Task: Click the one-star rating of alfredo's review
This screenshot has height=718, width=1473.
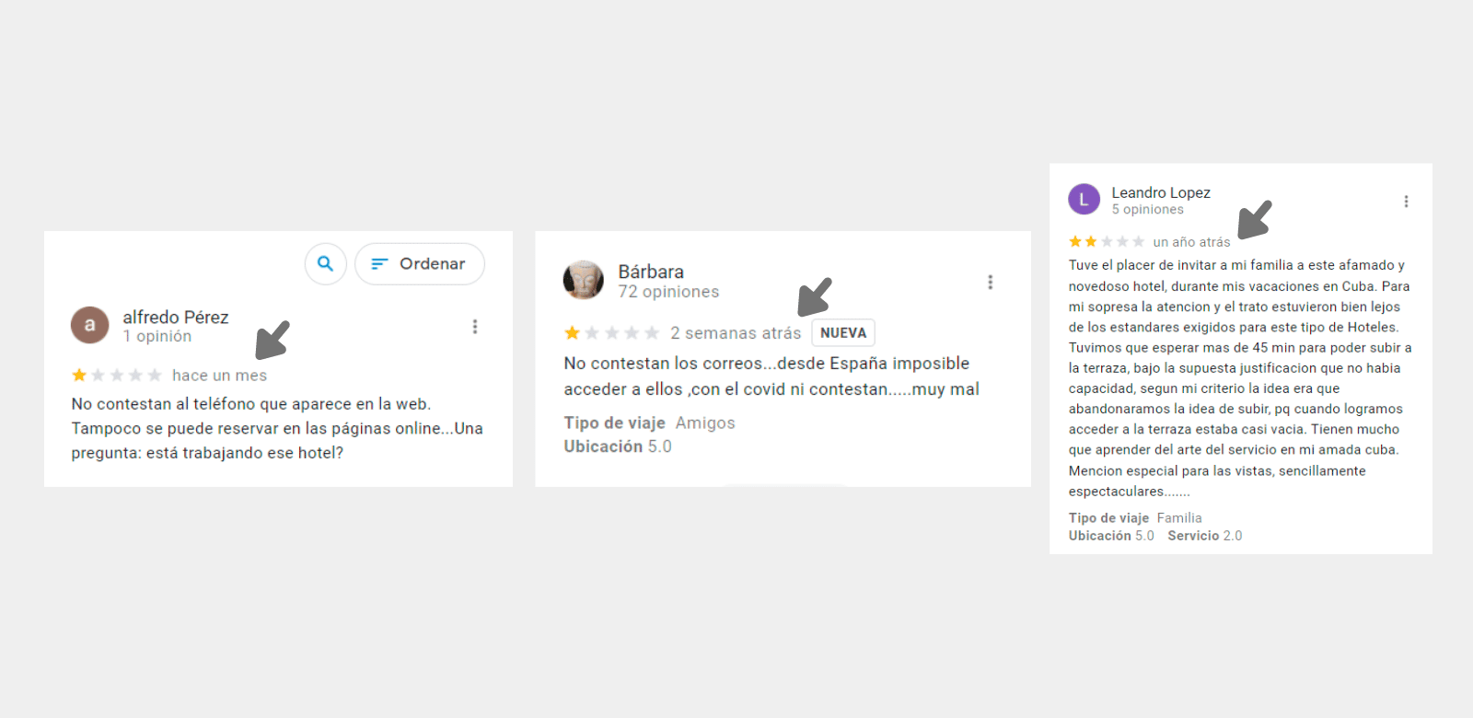Action: coord(117,375)
